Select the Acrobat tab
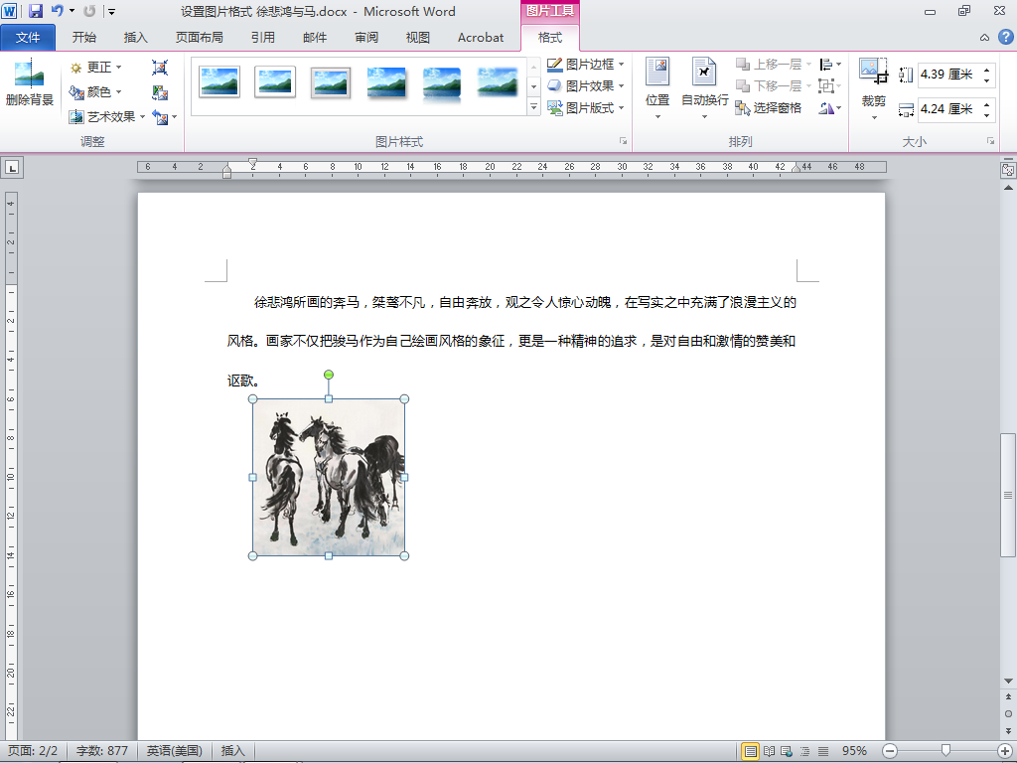The height and width of the screenshot is (763, 1017). click(481, 38)
